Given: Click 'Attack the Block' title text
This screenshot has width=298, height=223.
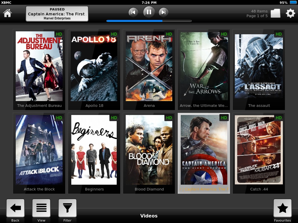Looking at the screenshot, I should pos(39,189).
